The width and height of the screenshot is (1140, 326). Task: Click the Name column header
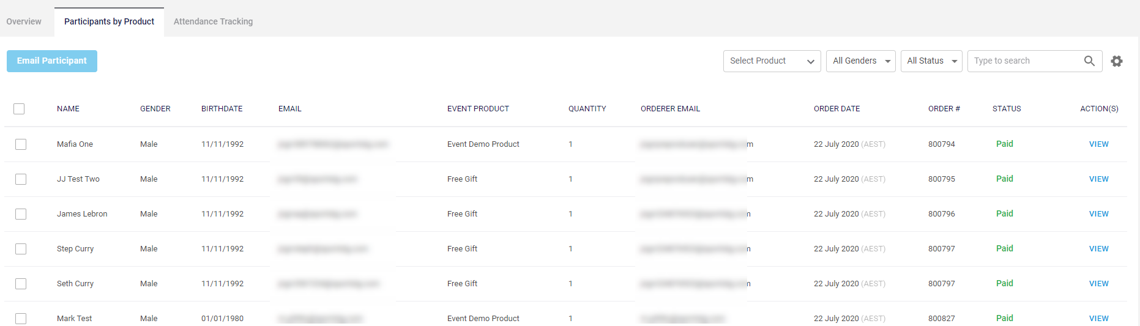[x=68, y=109]
